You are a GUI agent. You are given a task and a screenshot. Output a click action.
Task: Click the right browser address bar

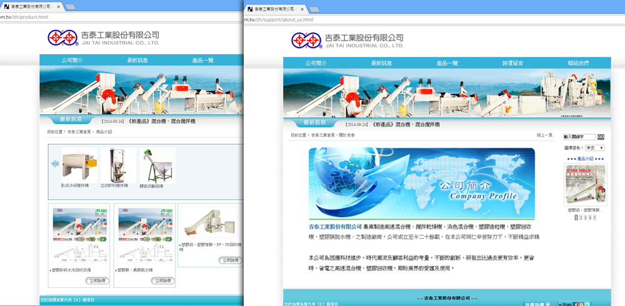[434, 20]
